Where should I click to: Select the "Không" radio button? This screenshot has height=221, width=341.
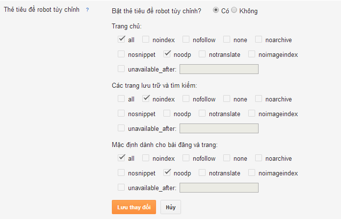(x=234, y=10)
